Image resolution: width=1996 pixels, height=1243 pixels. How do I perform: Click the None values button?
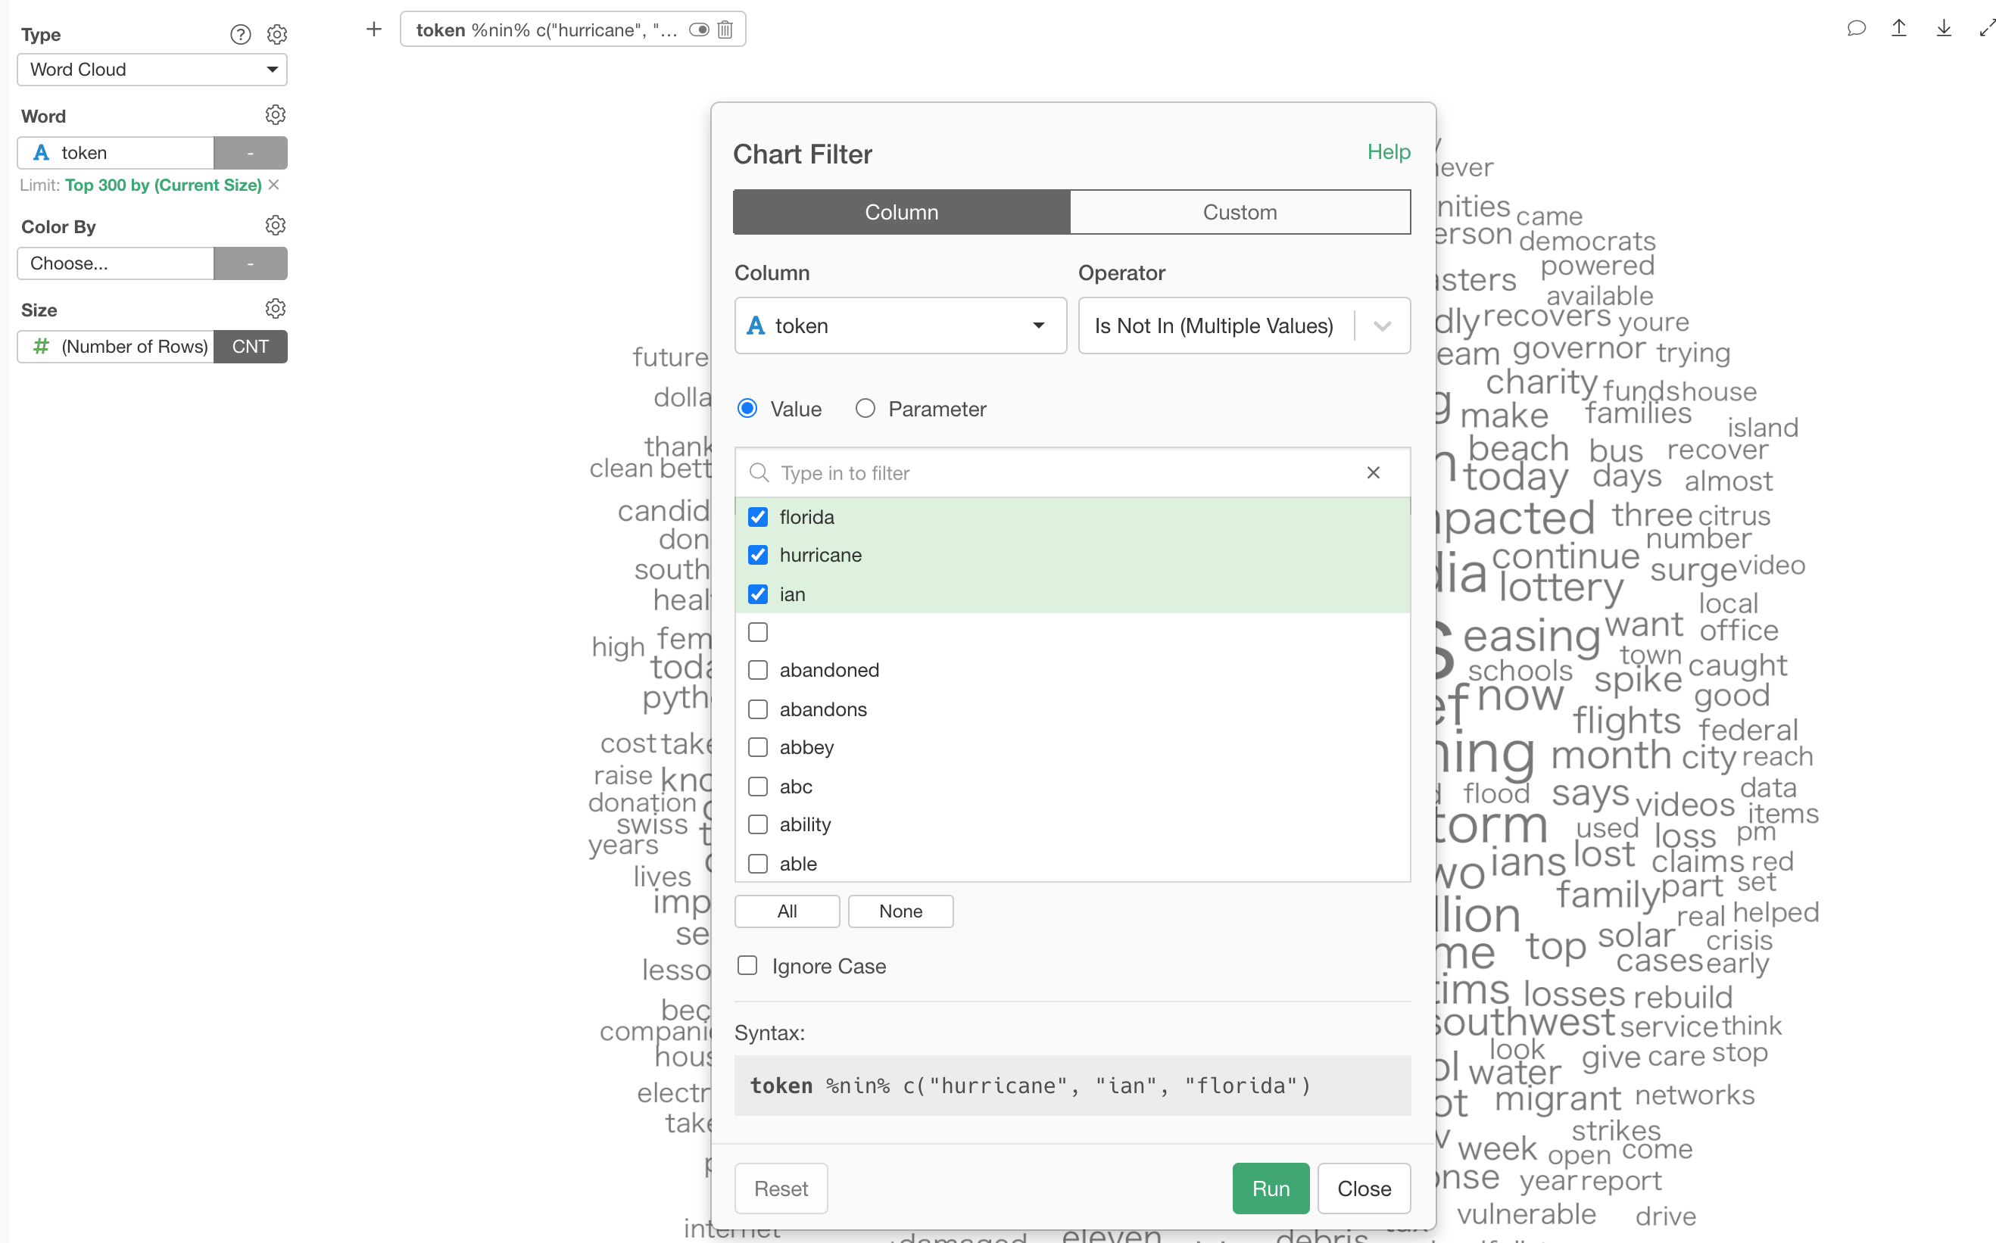click(900, 911)
